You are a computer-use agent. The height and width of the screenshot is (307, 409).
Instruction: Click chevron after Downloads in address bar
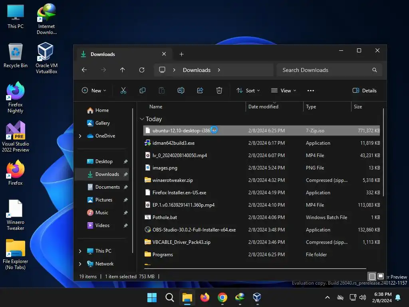click(x=219, y=70)
